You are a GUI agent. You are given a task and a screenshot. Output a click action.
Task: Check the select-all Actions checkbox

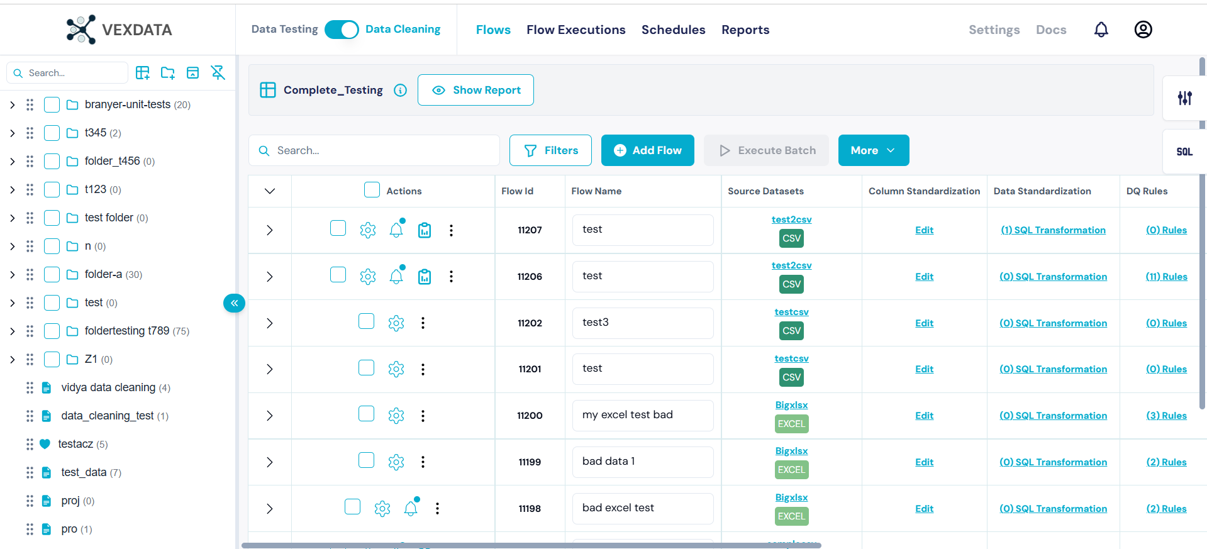point(372,190)
